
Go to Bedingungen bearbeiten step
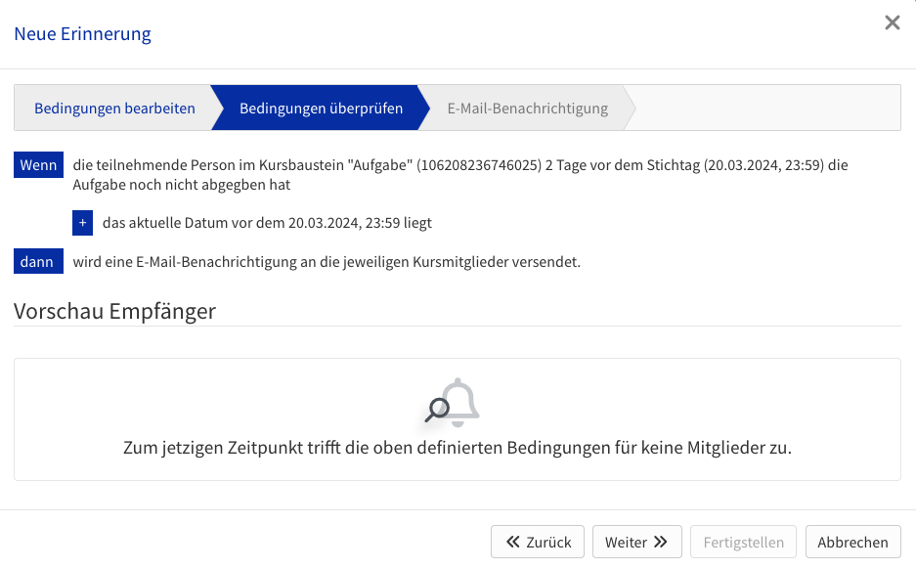click(114, 109)
